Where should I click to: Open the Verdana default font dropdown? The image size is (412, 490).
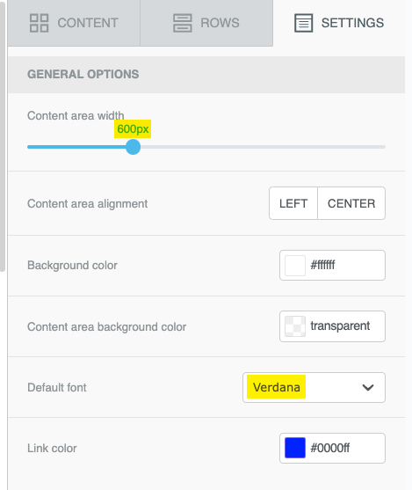pyautogui.click(x=314, y=387)
